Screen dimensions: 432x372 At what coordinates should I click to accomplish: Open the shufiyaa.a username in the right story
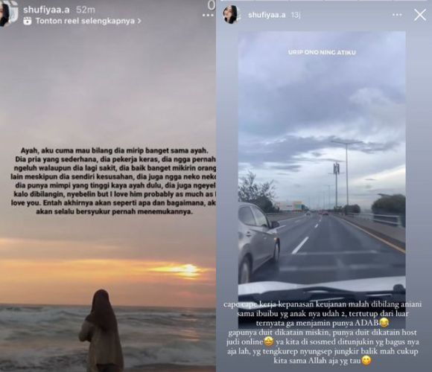click(x=267, y=15)
